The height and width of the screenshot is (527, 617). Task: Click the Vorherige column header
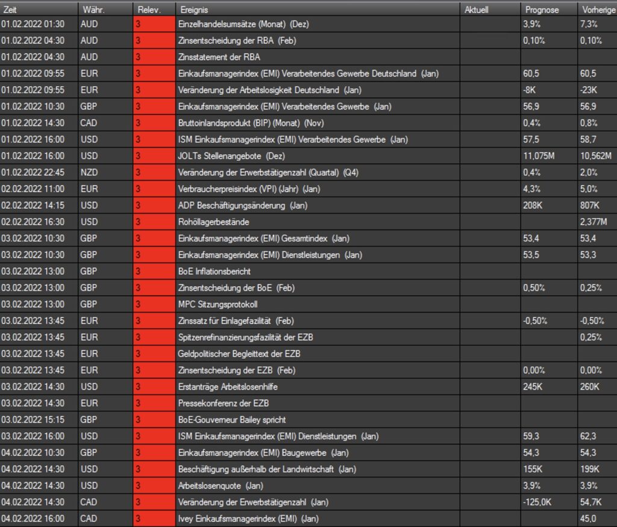point(597,10)
